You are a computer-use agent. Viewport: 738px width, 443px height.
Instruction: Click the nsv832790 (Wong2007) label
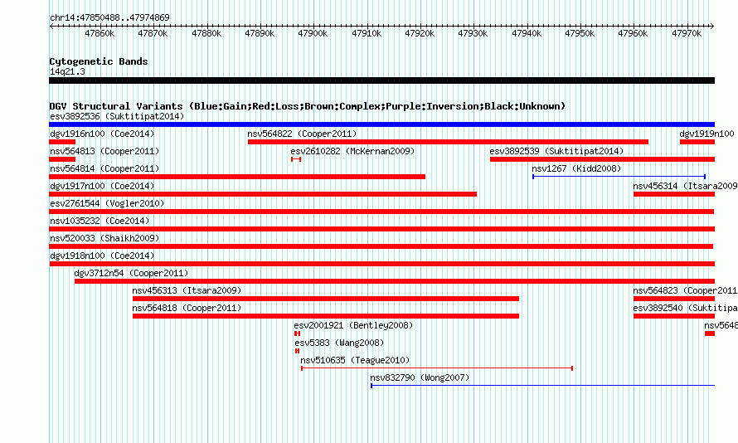(420, 377)
